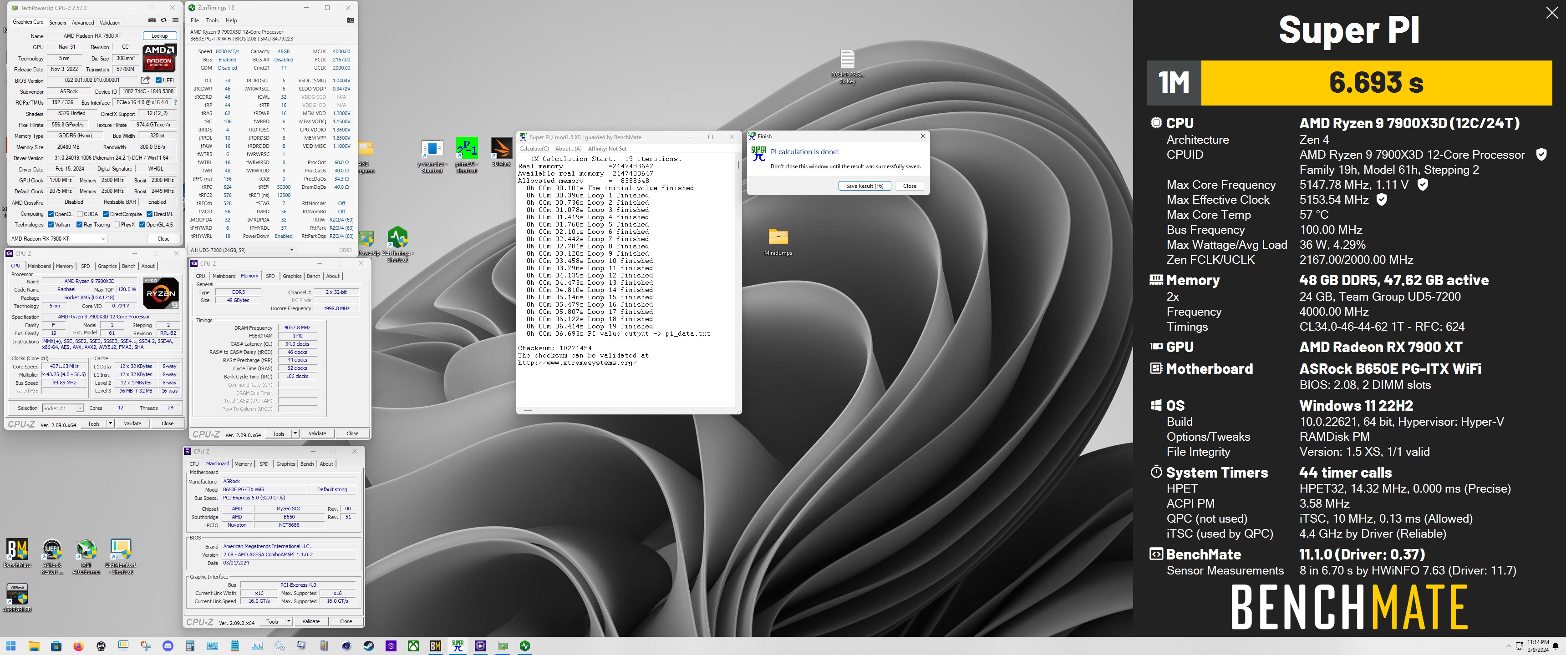1566x655 pixels.
Task: Toggle DirectML checkbox in GPU-Z
Action: point(150,214)
